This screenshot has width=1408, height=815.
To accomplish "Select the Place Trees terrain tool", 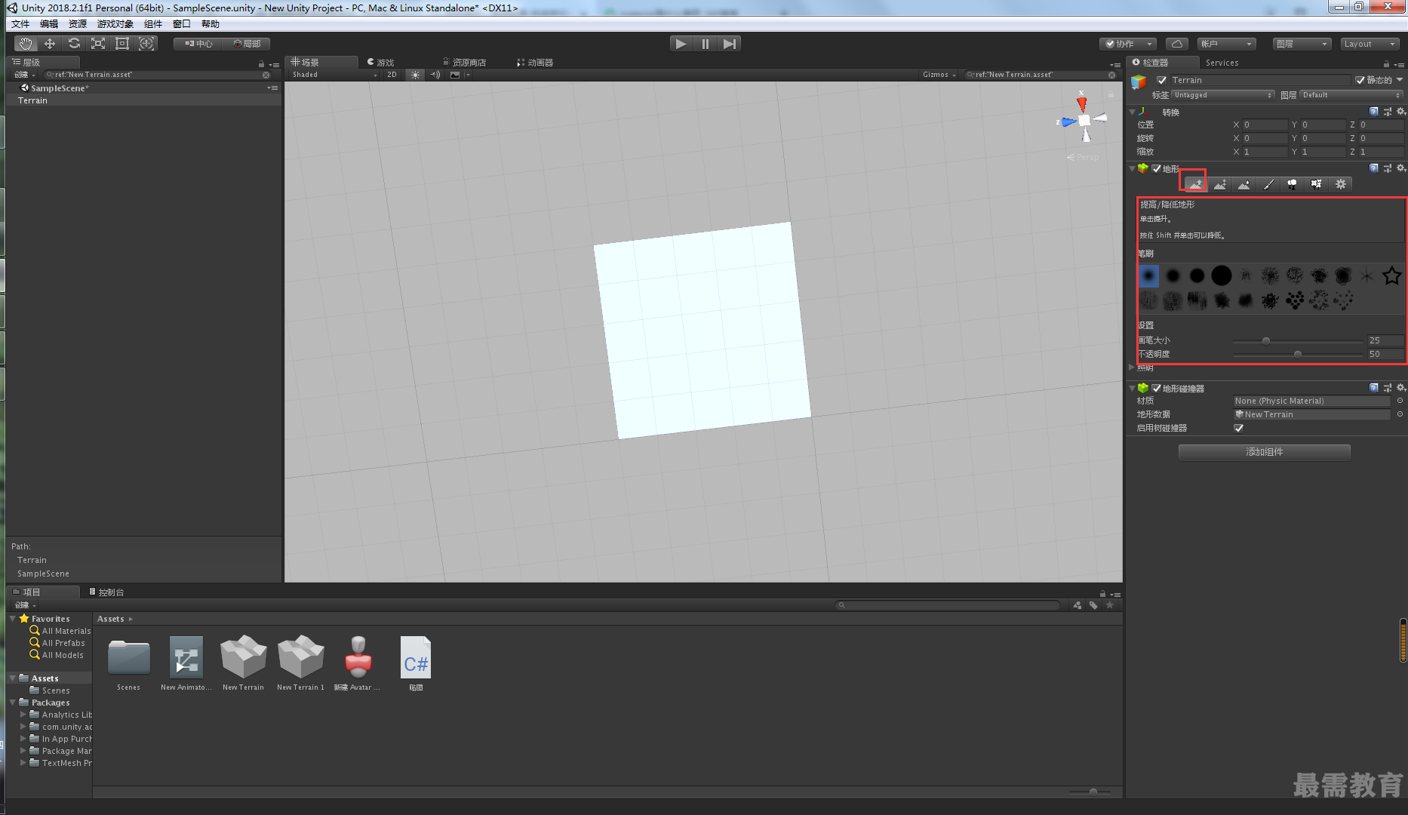I will pos(1293,184).
